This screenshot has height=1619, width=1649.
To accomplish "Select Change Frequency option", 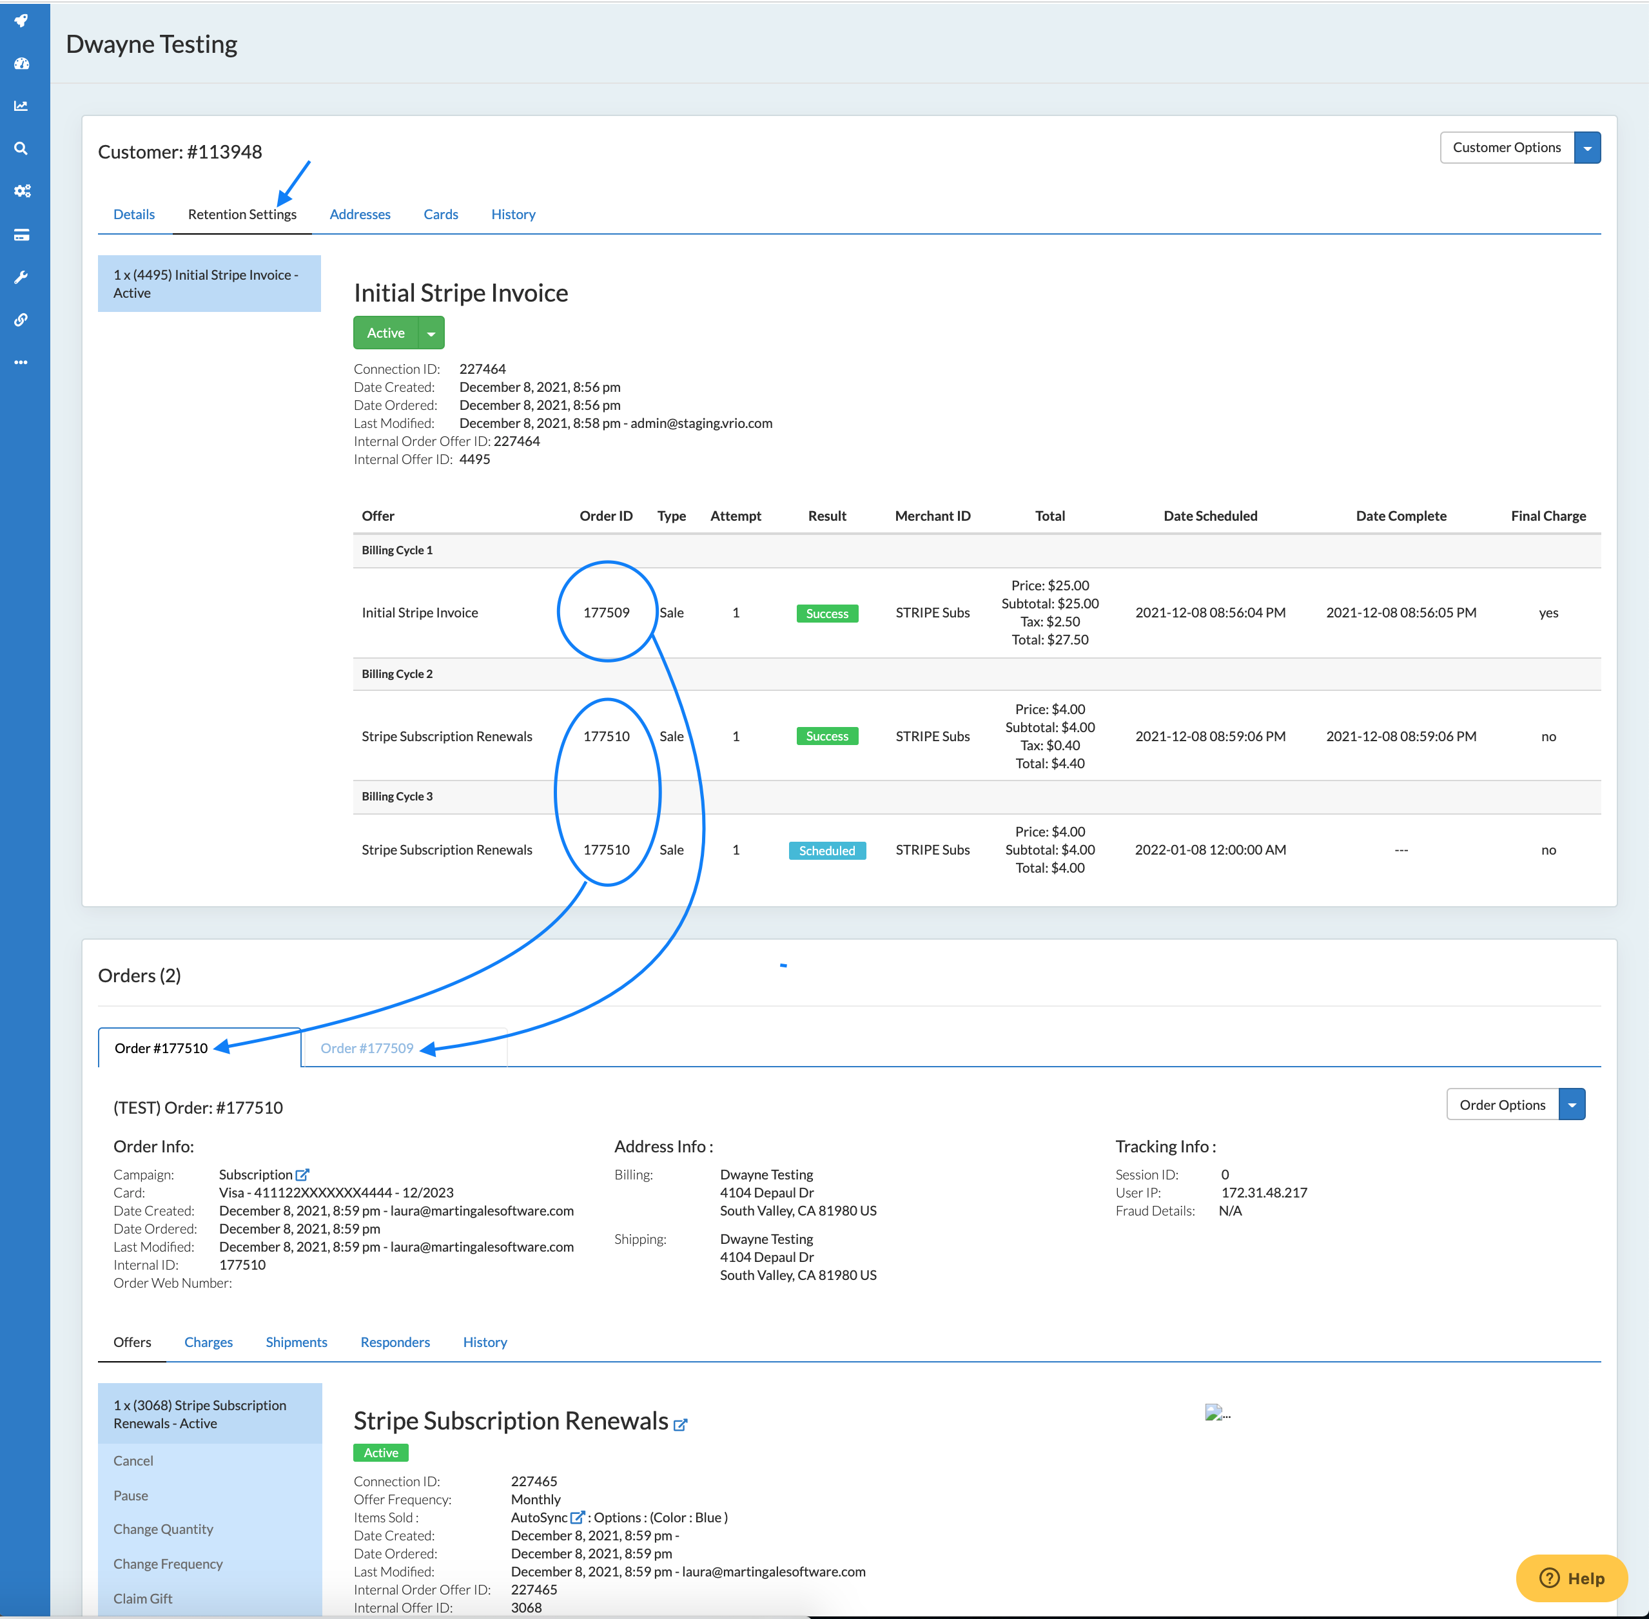I will pyautogui.click(x=168, y=1564).
